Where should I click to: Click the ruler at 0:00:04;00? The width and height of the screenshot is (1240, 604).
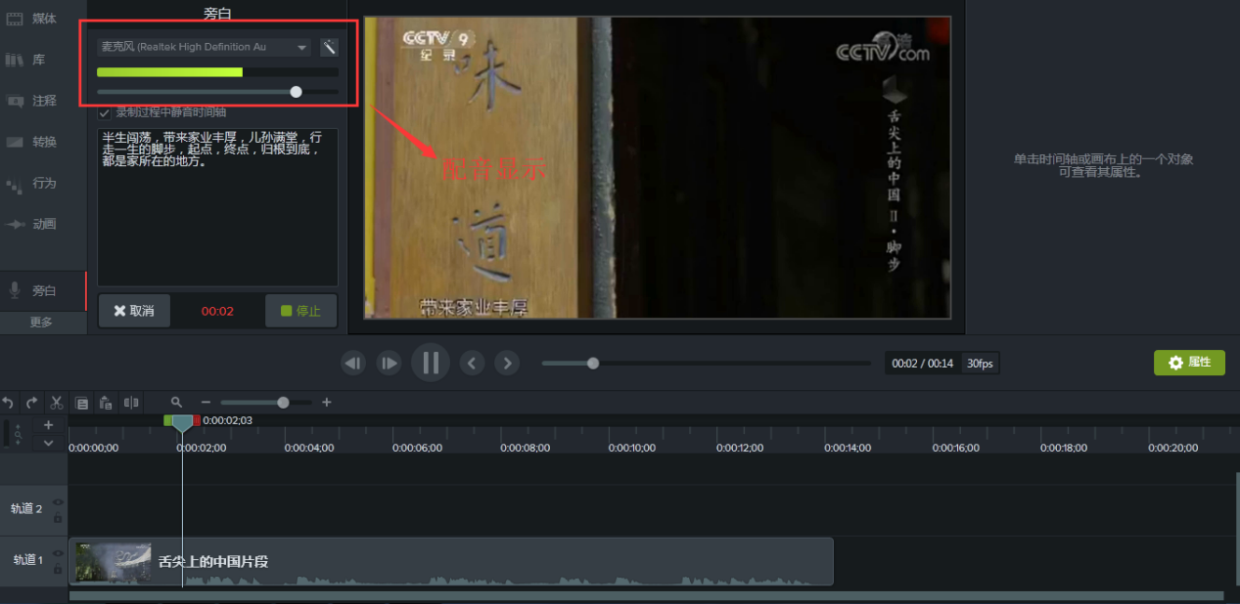[x=308, y=448]
